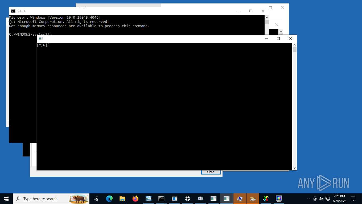Image resolution: width=362 pixels, height=204 pixels.
Task: Launch Microsoft Edge from the taskbar
Action: click(x=109, y=199)
